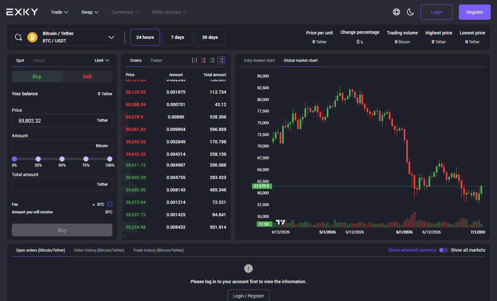This screenshot has height=301, width=497.
Task: Open the Swap menu dropdown
Action: click(90, 12)
